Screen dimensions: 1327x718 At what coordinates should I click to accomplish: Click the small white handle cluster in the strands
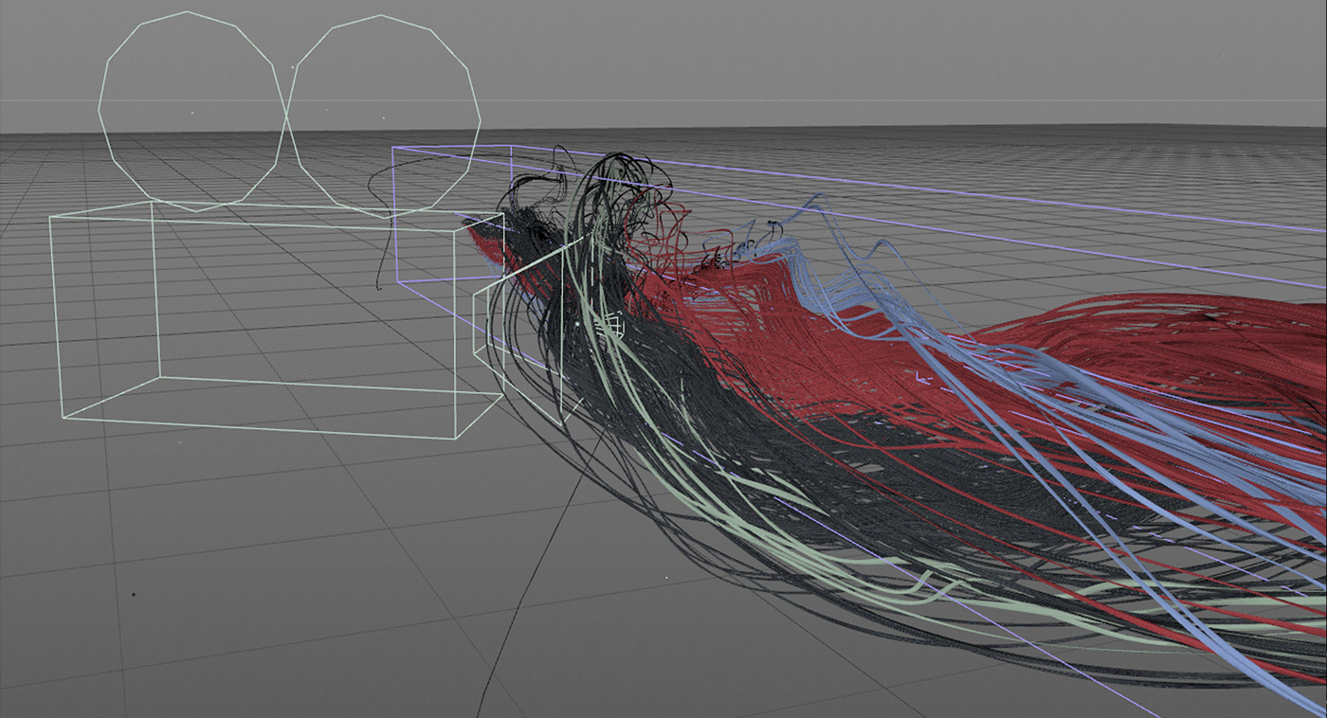pos(613,327)
